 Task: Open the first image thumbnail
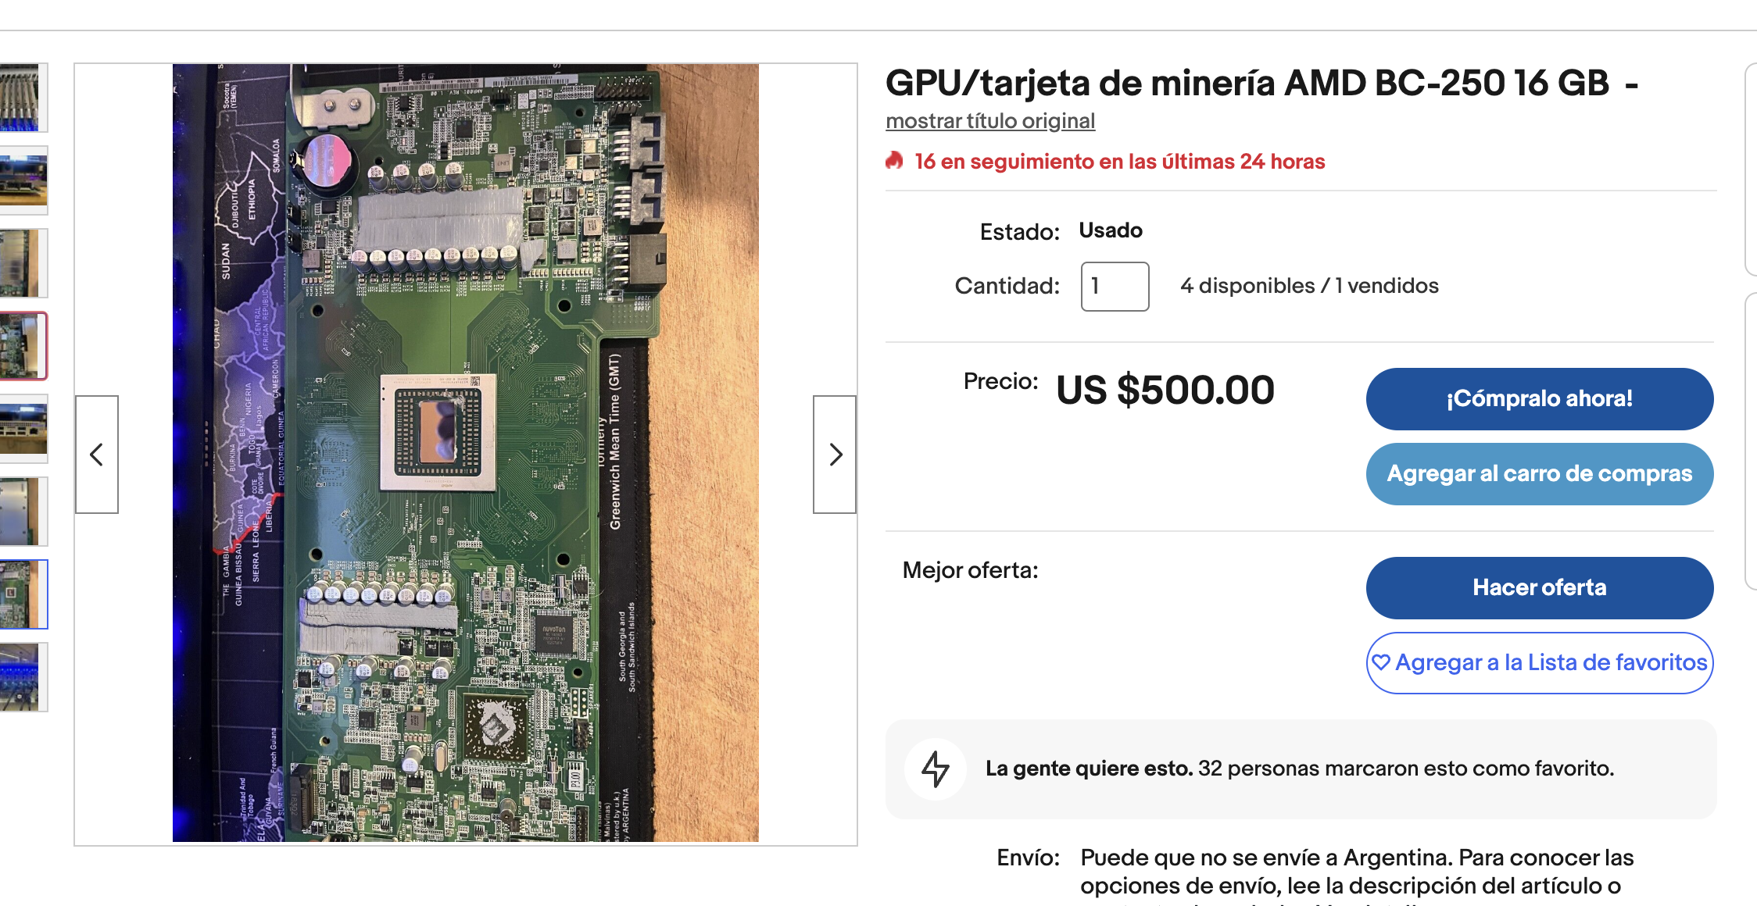pos(23,98)
